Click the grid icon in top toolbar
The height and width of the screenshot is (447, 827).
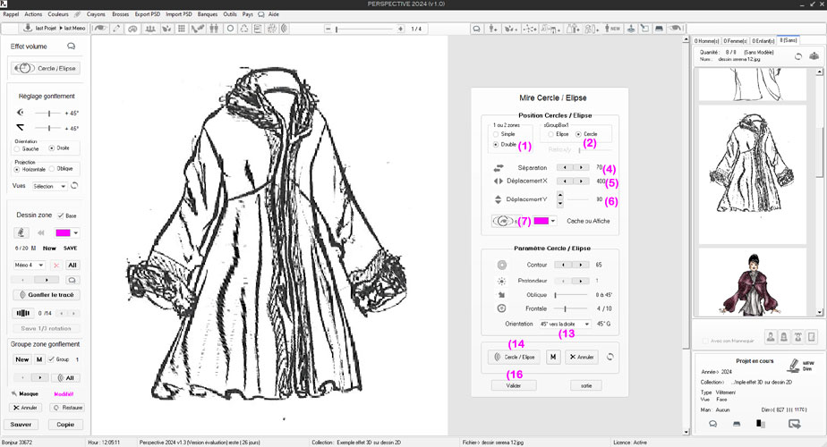[182, 29]
